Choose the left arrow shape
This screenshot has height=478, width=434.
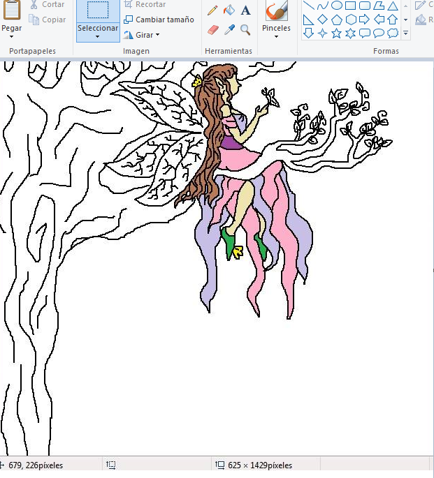tap(379, 20)
